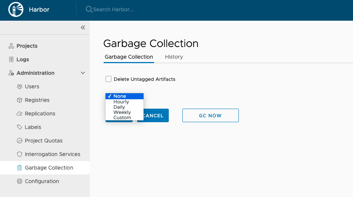Viewport: 353px width, 197px height.
Task: Click the search magnifier icon
Action: 89,9
